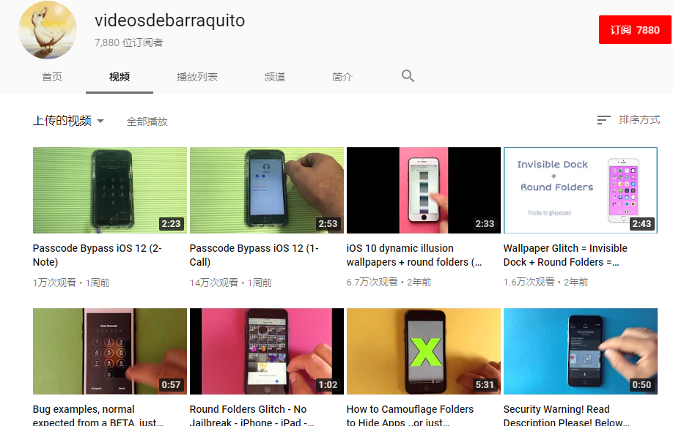Click the 1.6万次观看 · 2年前 metadata

[545, 282]
